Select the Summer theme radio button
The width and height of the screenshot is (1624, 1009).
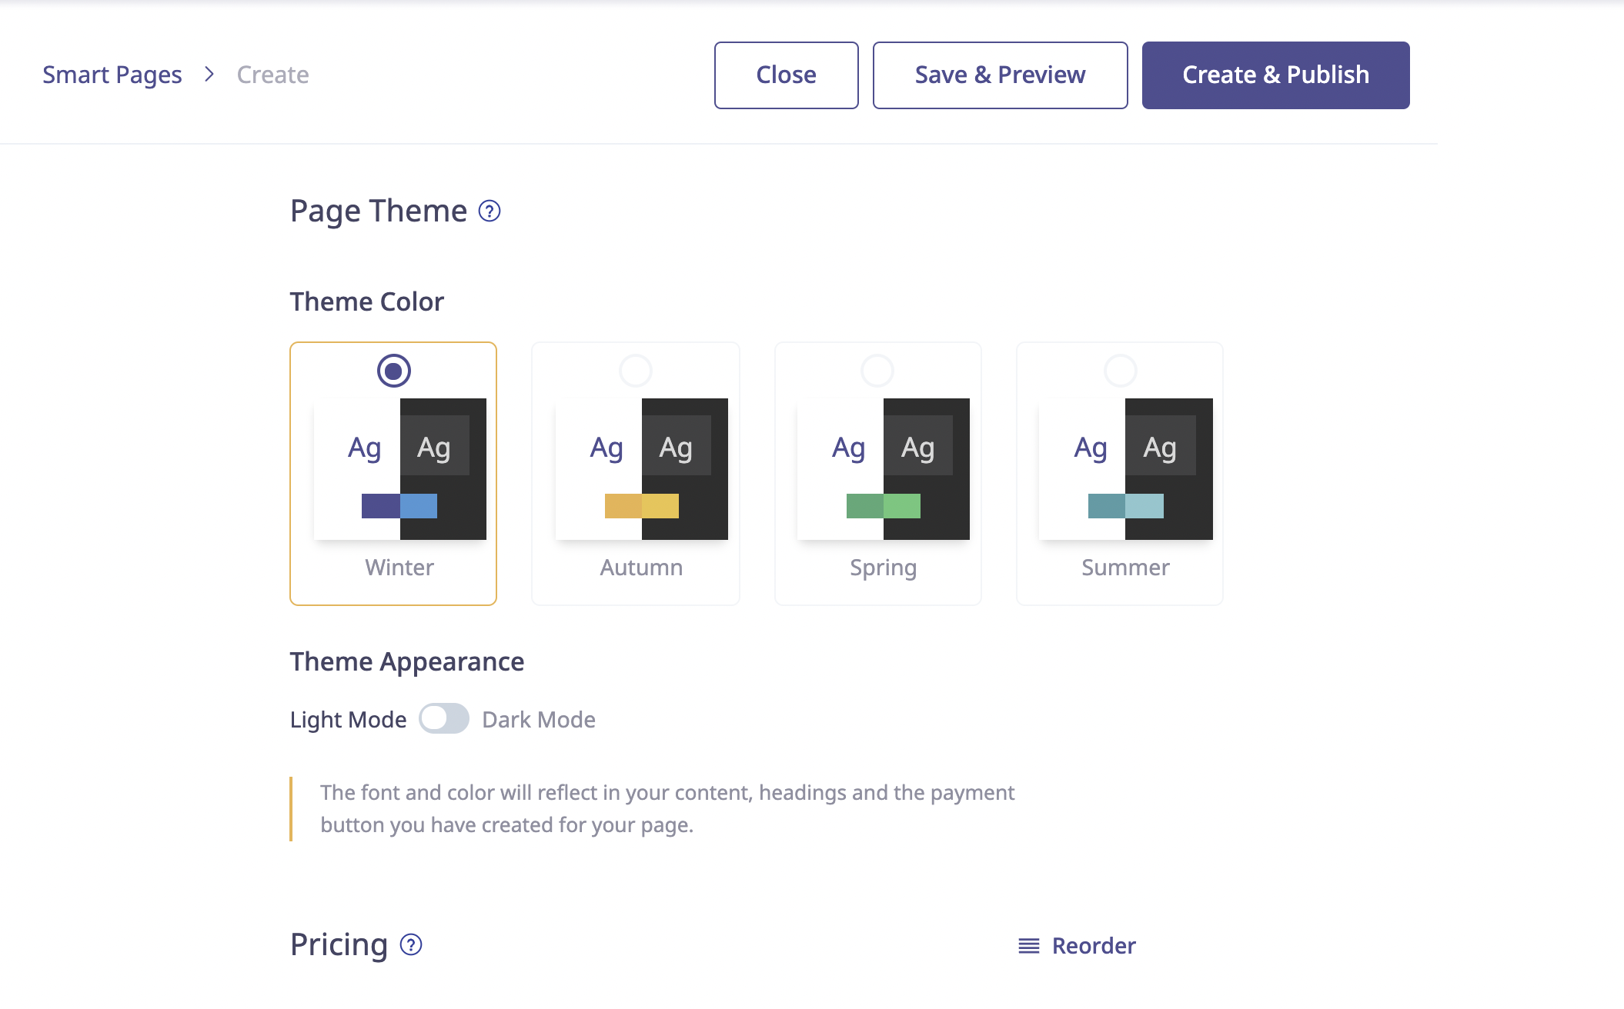pyautogui.click(x=1120, y=371)
